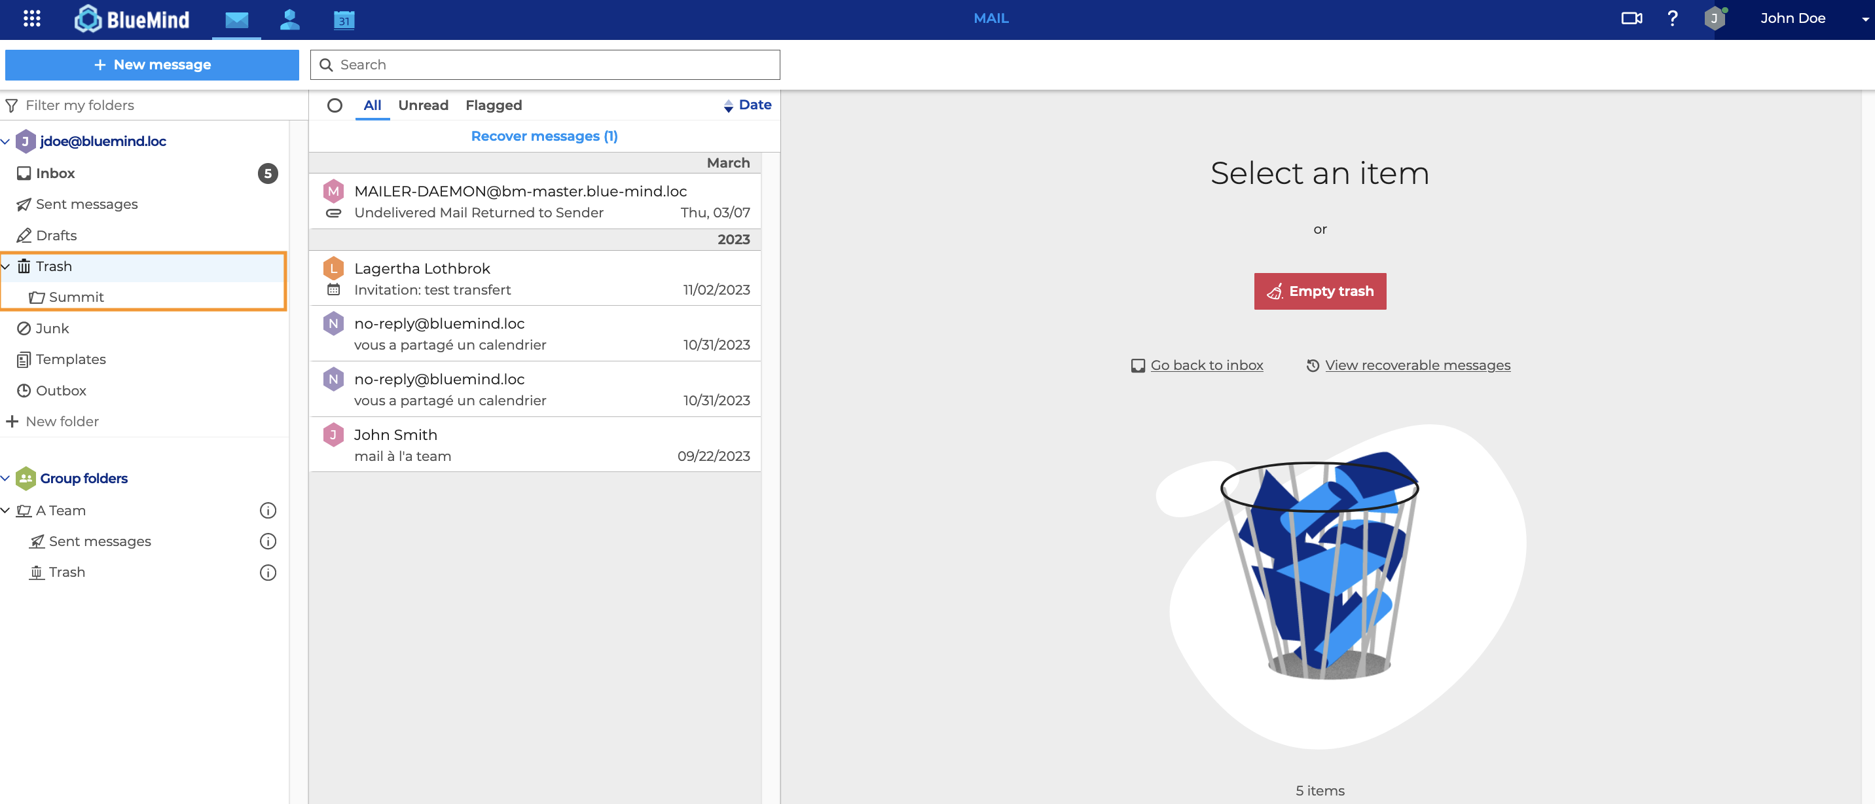This screenshot has width=1875, height=804.
Task: Open Undelivered Mail Returned to Sender message
Action: [x=535, y=202]
